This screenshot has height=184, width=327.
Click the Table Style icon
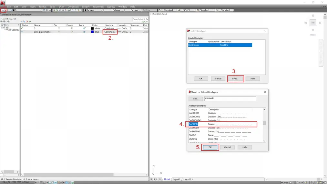[x=198, y=10]
